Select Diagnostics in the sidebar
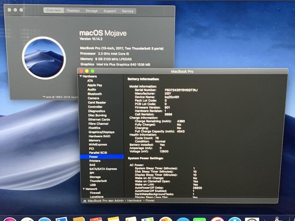Viewport: 295px width, 221px height. coord(97,111)
